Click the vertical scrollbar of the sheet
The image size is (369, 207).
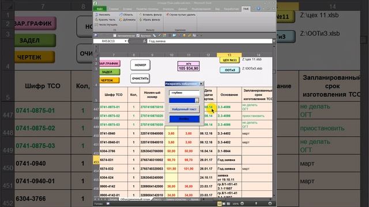(x=274, y=122)
